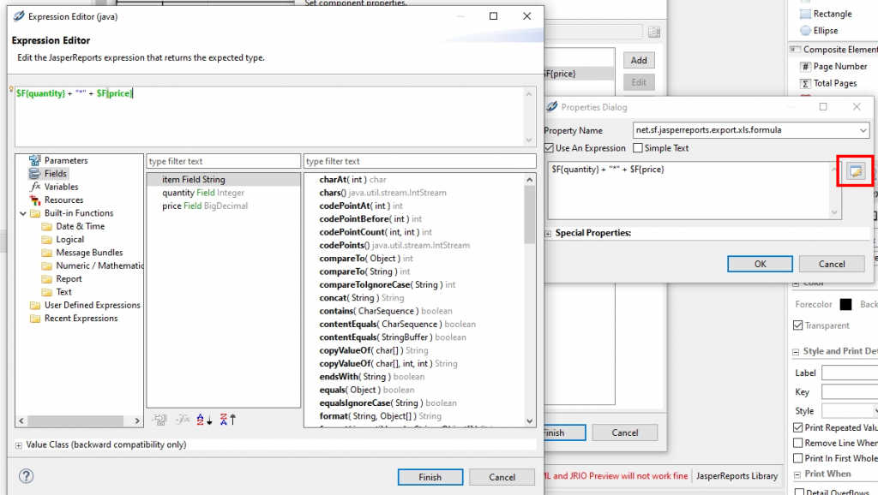Click the Add property button
This screenshot has height=495, width=878.
(x=639, y=61)
